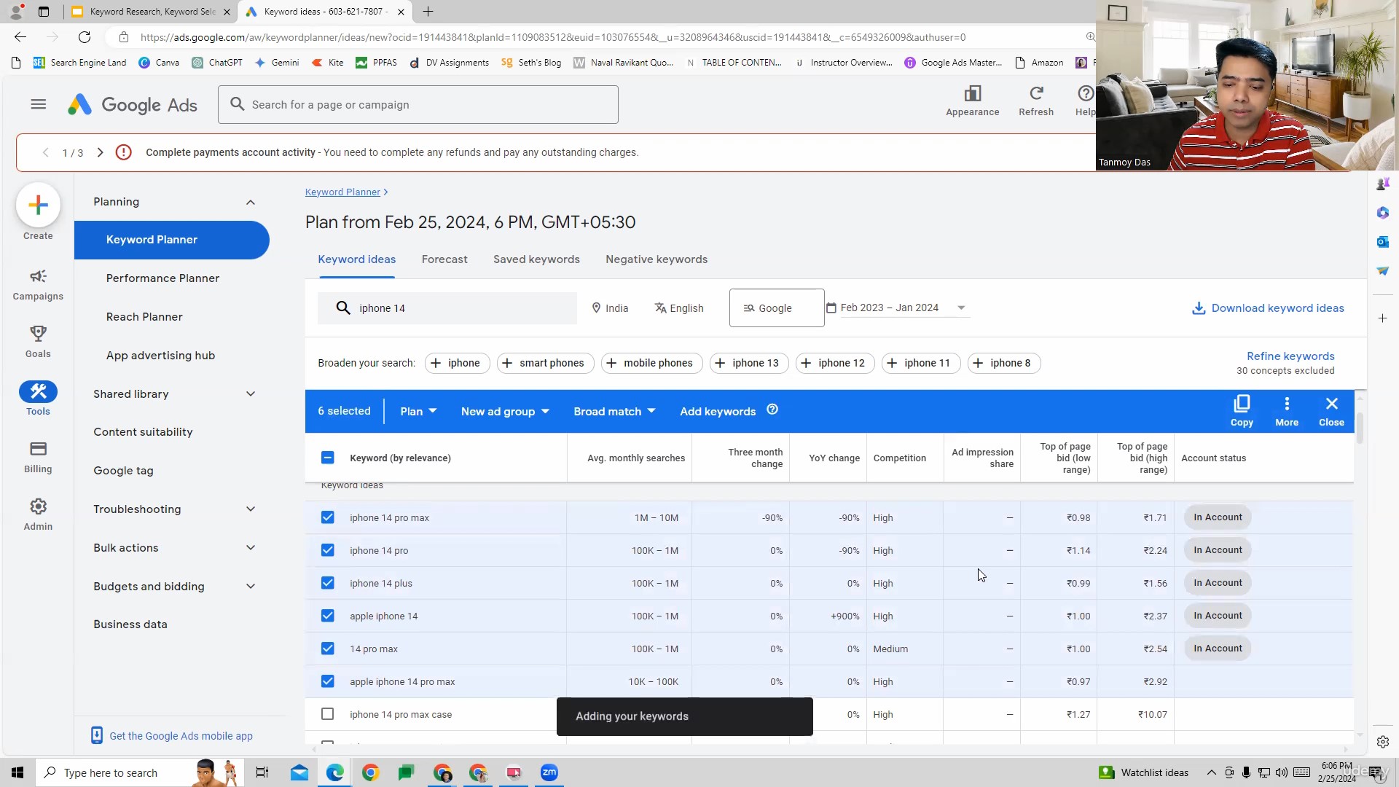Open the Appearance settings icon
This screenshot has width=1399, height=787.
click(x=972, y=101)
